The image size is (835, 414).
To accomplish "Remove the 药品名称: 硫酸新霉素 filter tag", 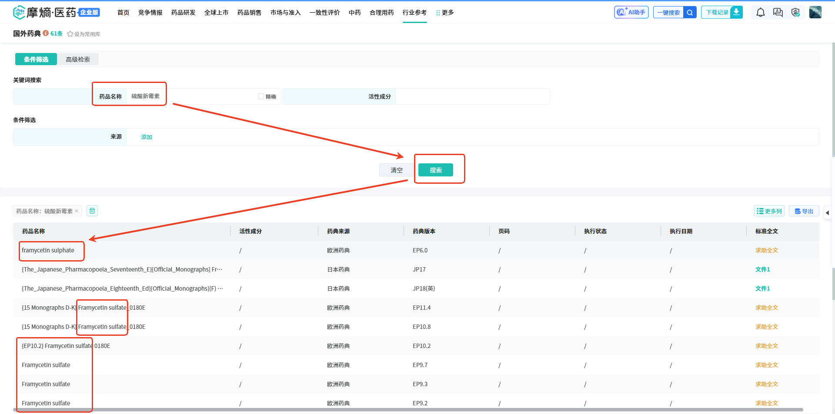I will [x=77, y=211].
